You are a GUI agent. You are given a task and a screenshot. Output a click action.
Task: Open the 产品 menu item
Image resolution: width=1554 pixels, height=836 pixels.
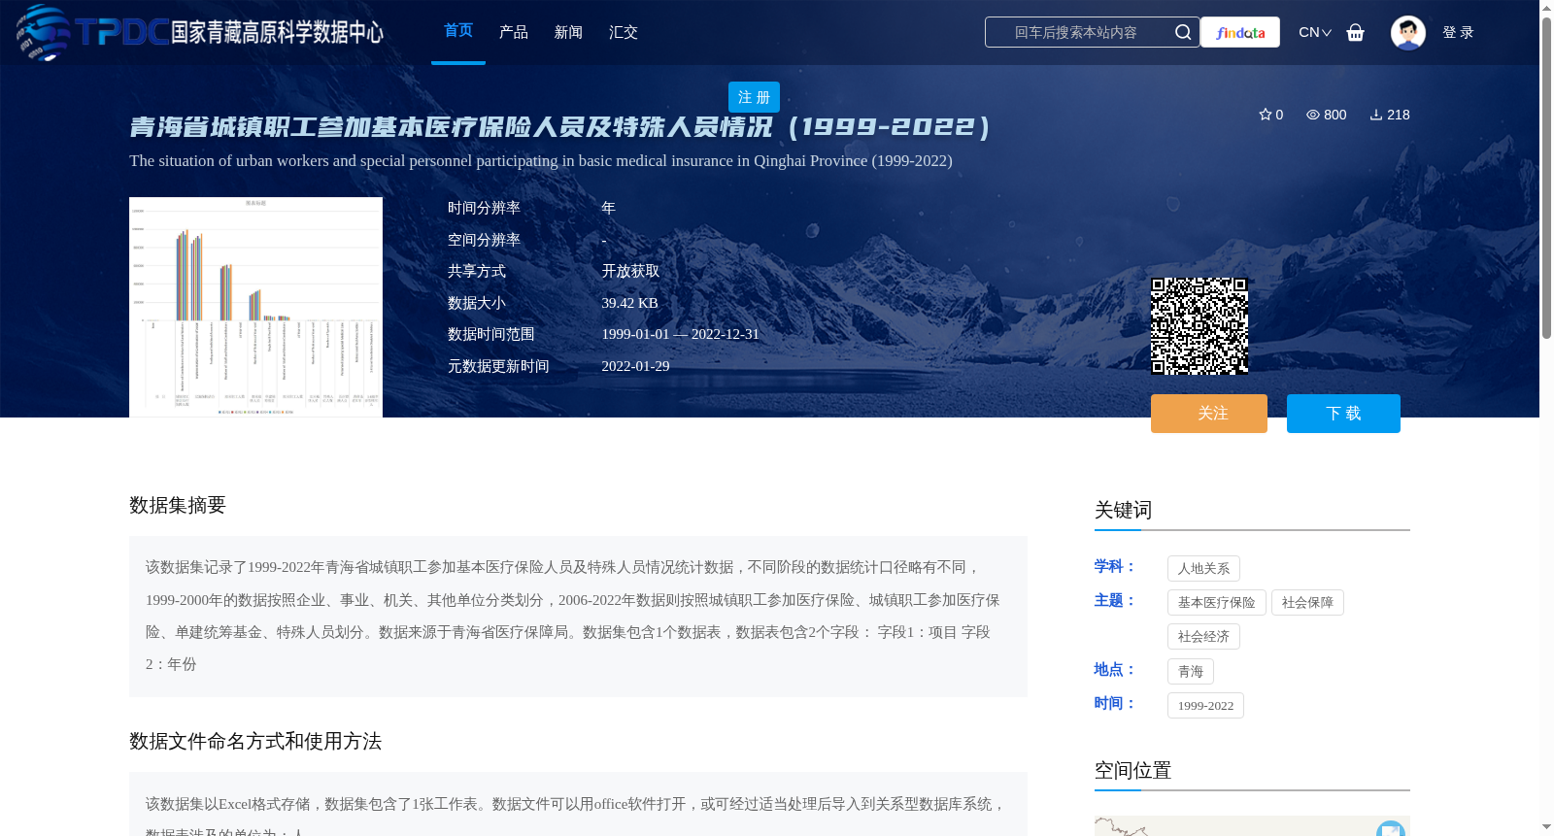514,32
